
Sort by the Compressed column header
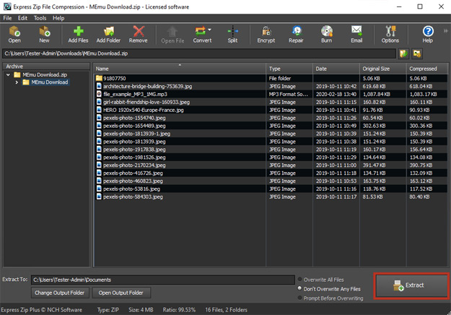pos(427,69)
